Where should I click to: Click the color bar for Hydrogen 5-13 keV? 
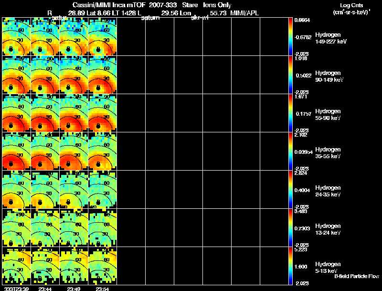[290, 266]
